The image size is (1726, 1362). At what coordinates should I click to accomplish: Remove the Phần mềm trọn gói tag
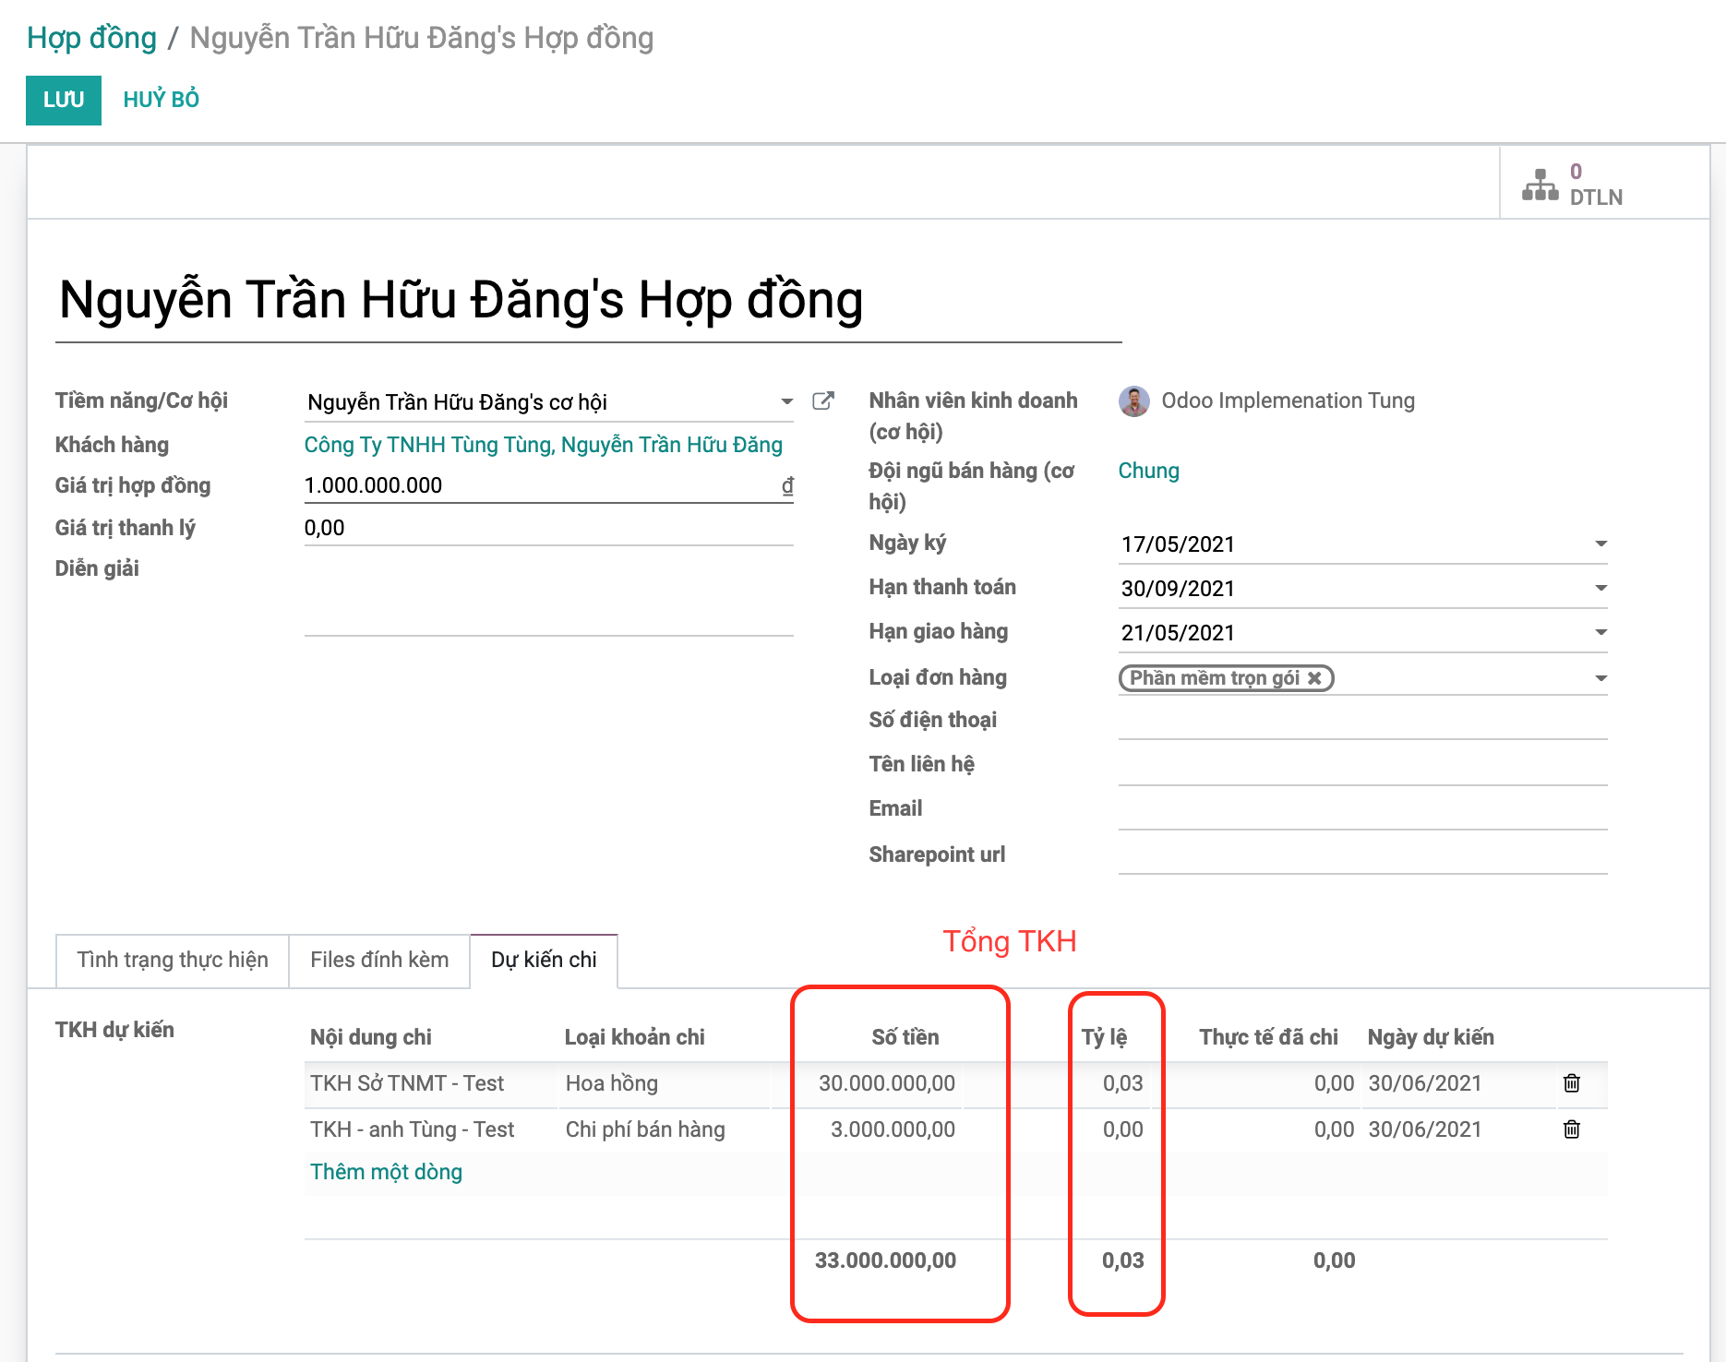point(1314,678)
